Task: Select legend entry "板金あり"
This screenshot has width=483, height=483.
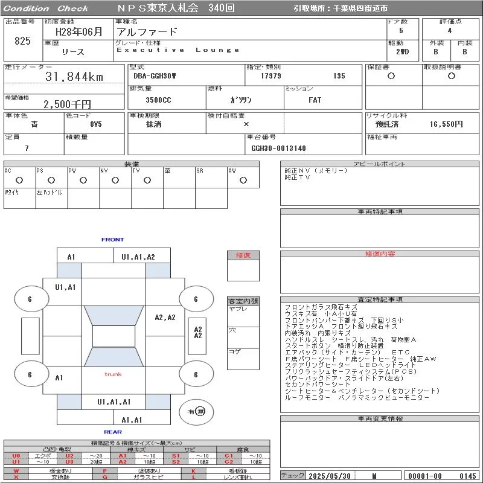Action: click(60, 471)
